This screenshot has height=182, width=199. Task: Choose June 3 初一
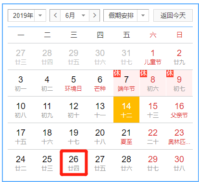(21, 83)
